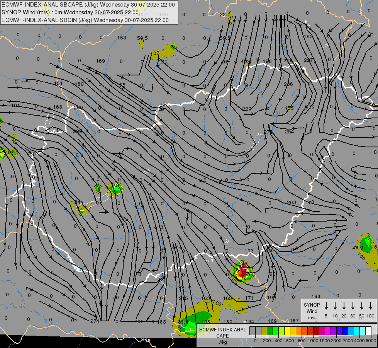
Task: Click the 153 value on the map
Action: tap(122, 38)
